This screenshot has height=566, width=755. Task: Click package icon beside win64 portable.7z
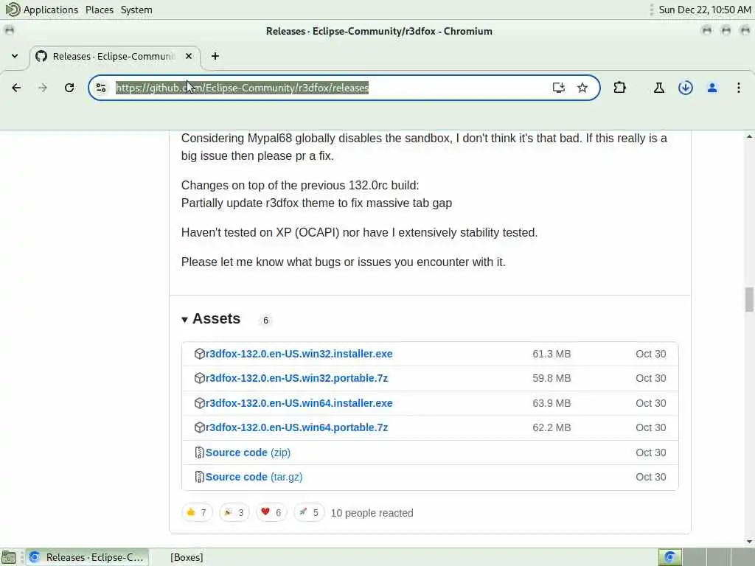click(x=199, y=427)
